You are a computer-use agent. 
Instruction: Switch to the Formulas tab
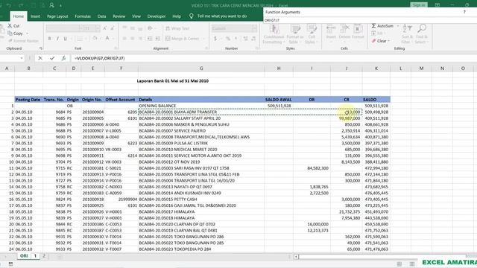tap(83, 16)
